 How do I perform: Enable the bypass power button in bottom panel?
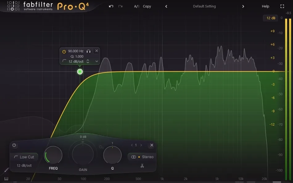[14, 145]
